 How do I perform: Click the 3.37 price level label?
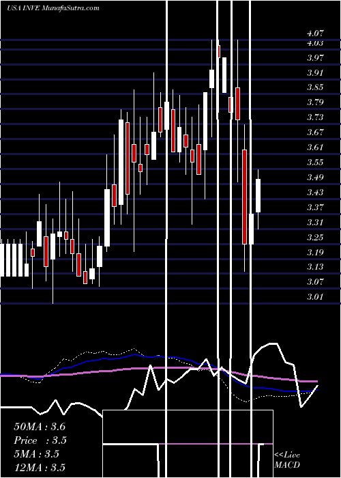pos(315,207)
